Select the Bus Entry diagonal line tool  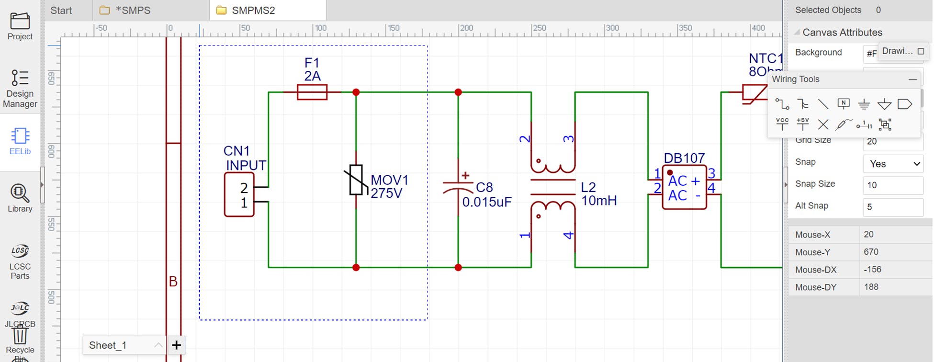click(x=823, y=104)
